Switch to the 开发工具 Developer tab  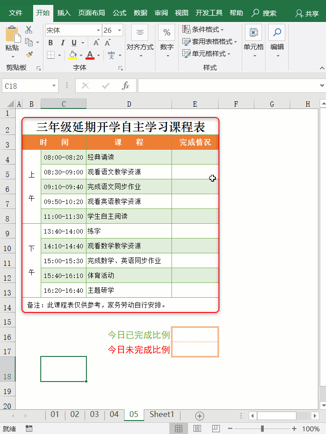point(209,13)
